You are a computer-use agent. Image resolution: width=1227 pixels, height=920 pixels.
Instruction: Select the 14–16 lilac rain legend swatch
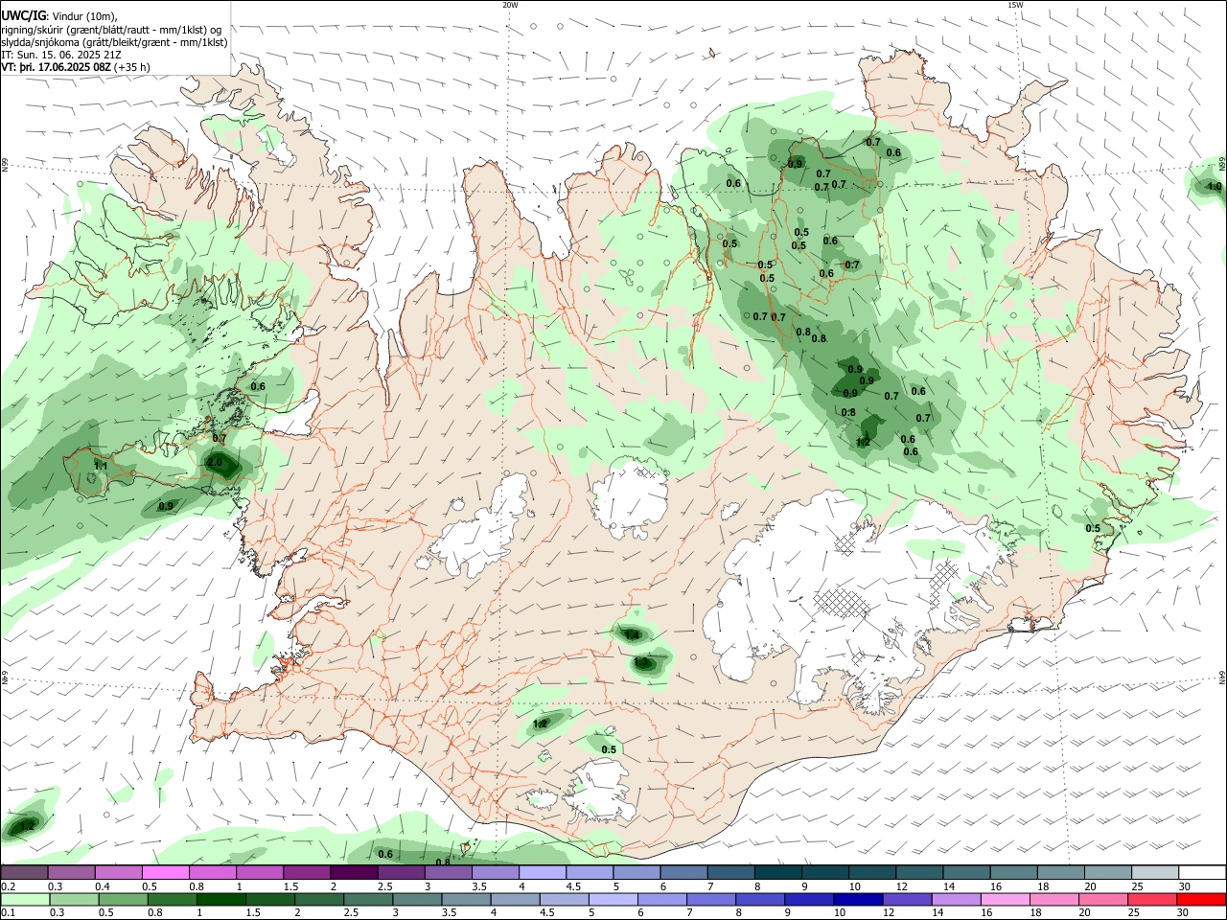[x=956, y=899]
